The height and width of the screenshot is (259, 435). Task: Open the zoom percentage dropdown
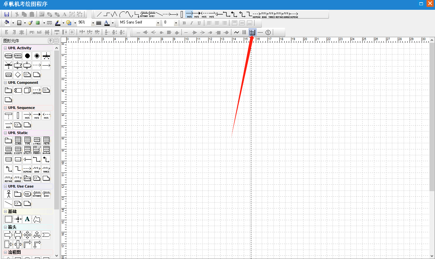[93, 23]
